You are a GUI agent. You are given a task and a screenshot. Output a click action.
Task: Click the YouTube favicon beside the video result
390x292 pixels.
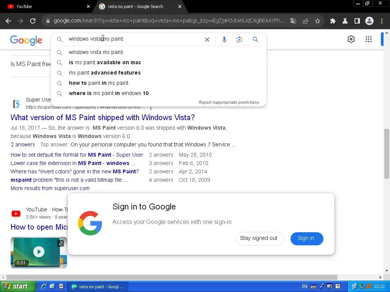16,214
